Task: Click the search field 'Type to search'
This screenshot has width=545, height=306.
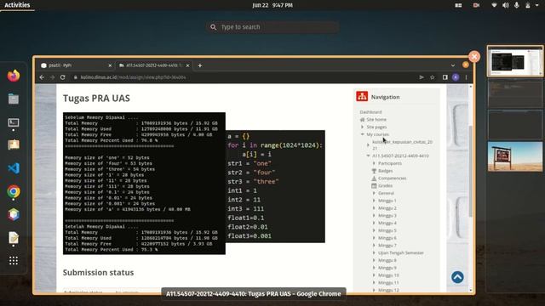Action: [272, 27]
